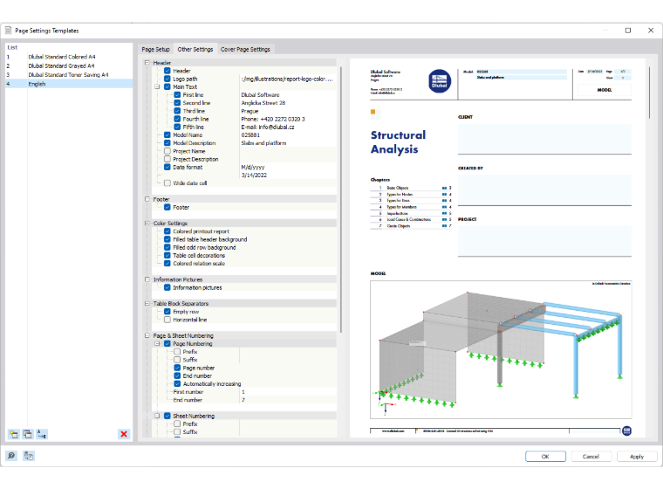The height and width of the screenshot is (489, 663).
Task: Enable the Wide date cell option
Action: [167, 183]
